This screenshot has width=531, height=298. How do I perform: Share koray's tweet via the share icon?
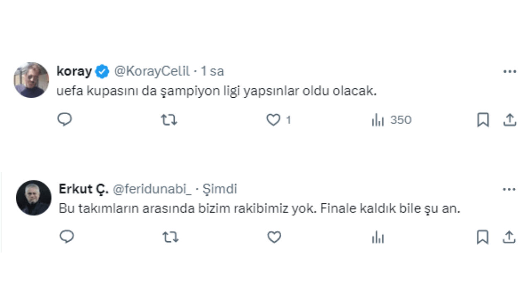click(509, 120)
